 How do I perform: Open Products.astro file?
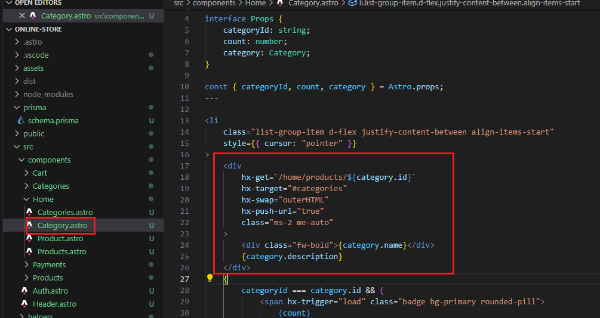coord(62,251)
